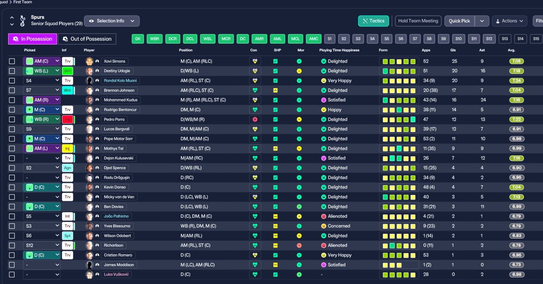Check the box next to Kevin Danso
This screenshot has width=543, height=284.
click(x=12, y=187)
